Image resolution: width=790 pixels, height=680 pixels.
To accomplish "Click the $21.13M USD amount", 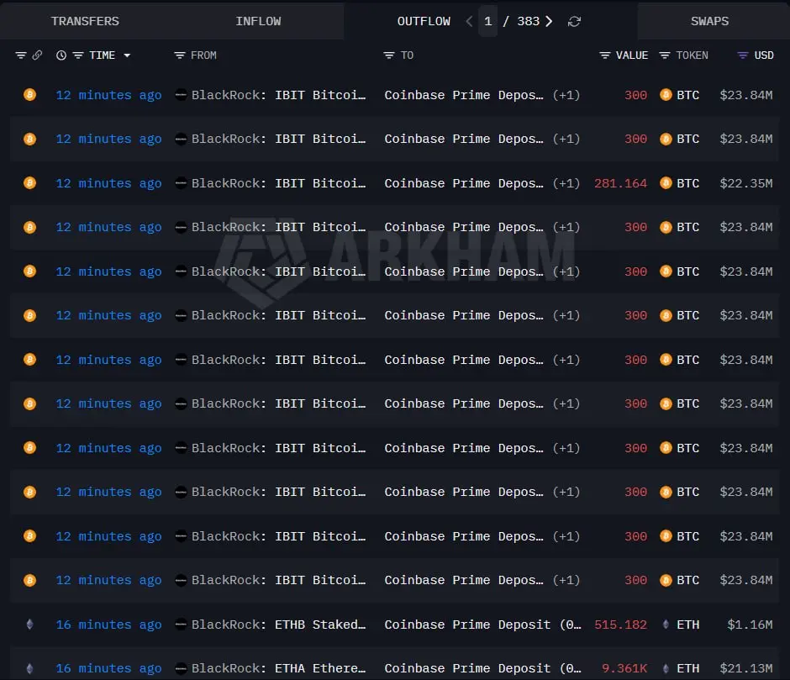I will (x=746, y=669).
